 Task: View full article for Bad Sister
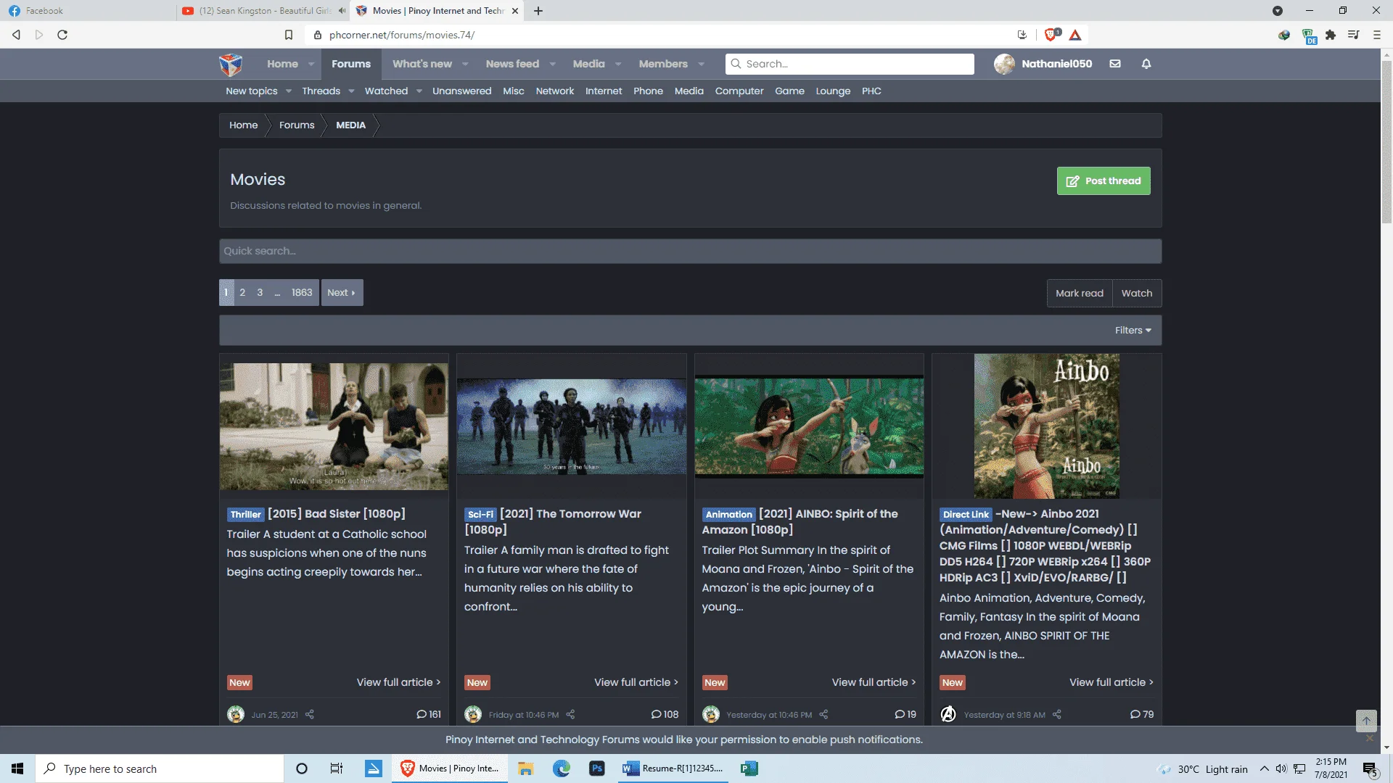pyautogui.click(x=398, y=683)
